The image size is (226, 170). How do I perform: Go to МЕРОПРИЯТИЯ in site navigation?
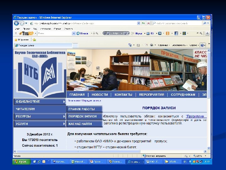[x=152, y=94]
